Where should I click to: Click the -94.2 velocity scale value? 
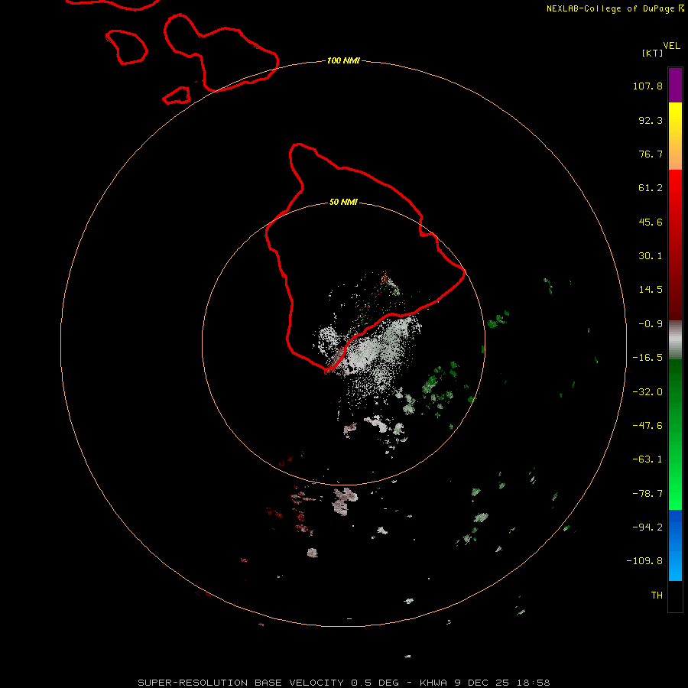[647, 527]
